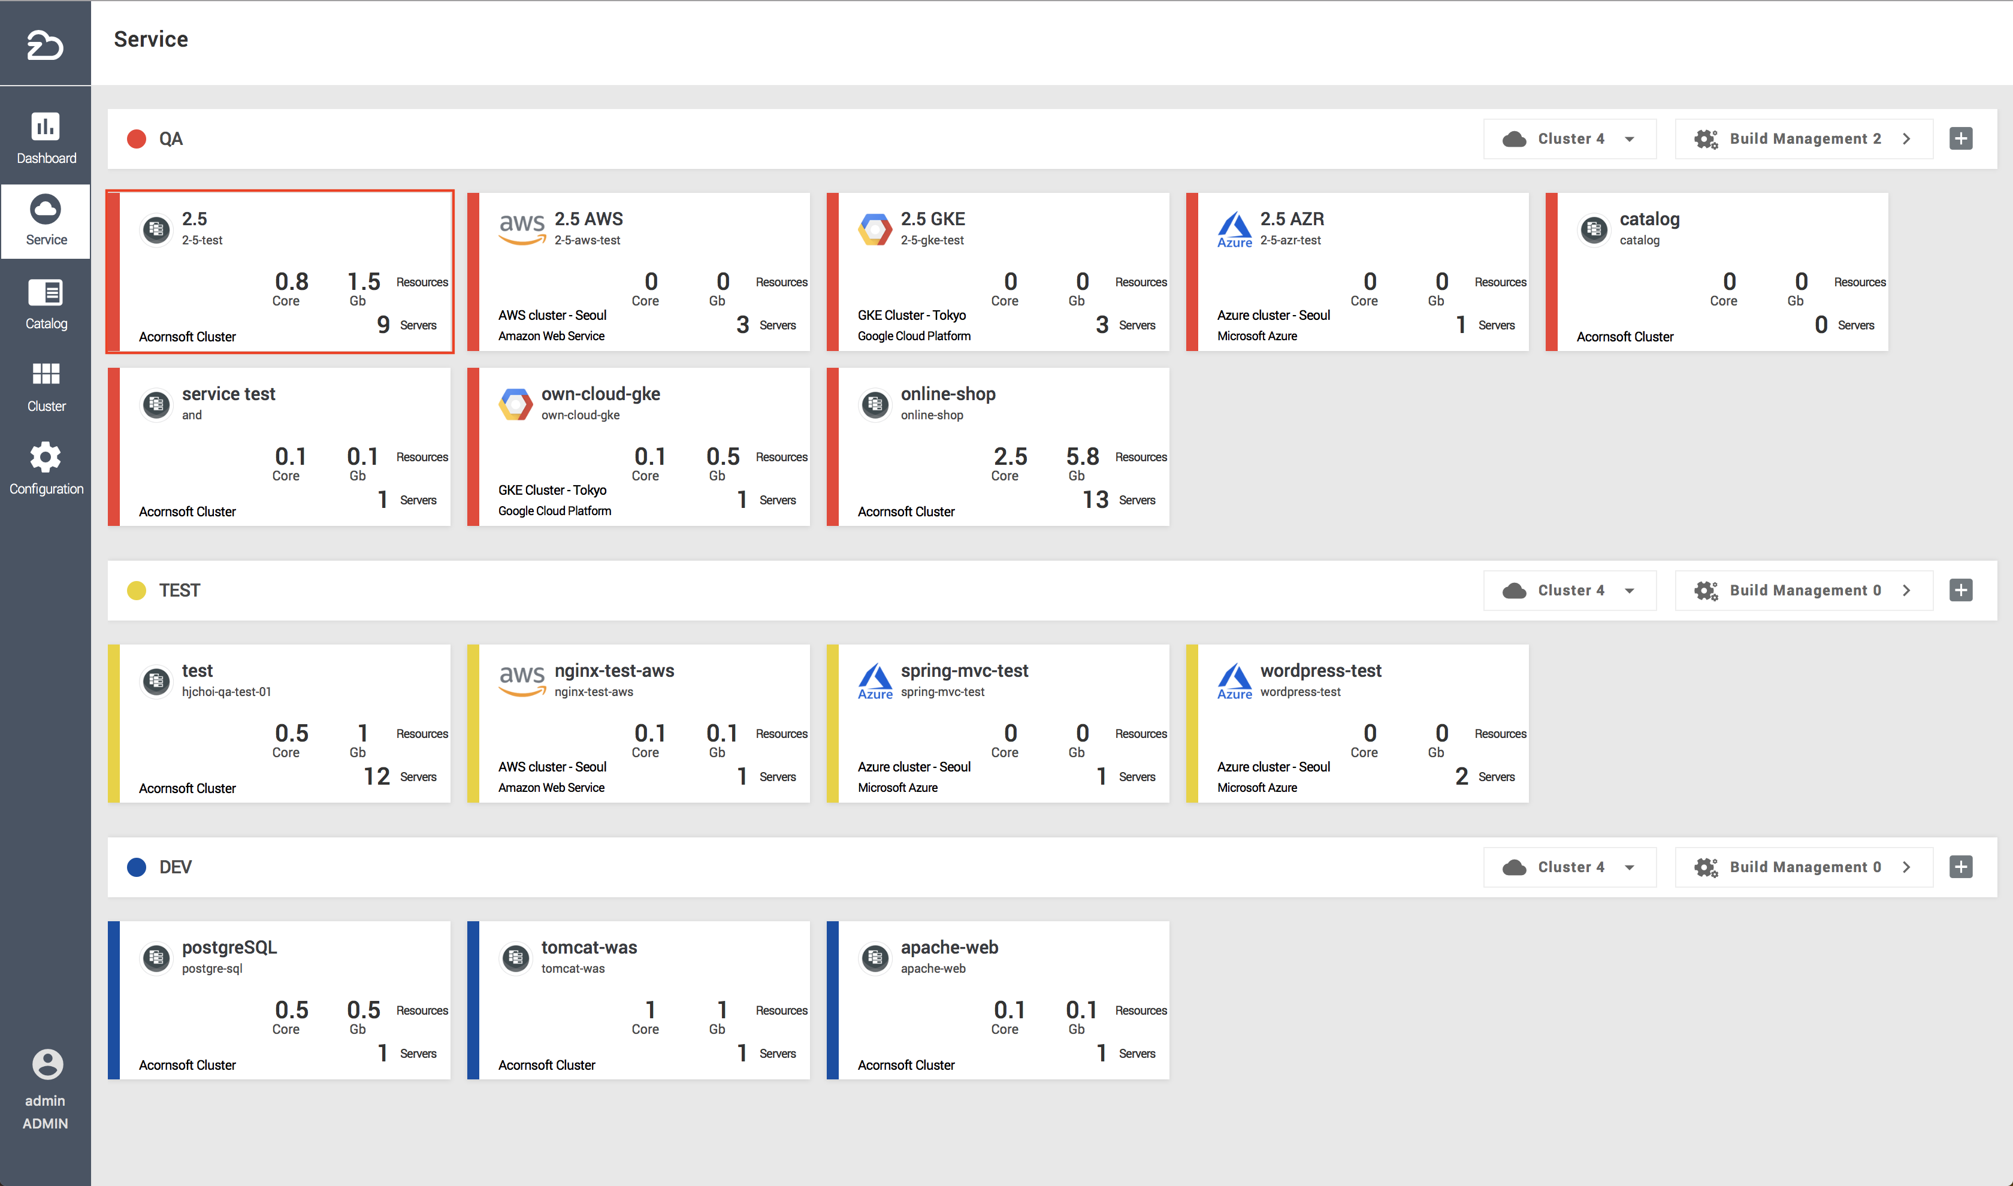The height and width of the screenshot is (1186, 2013).
Task: Open the Configuration gear icon
Action: (x=46, y=457)
